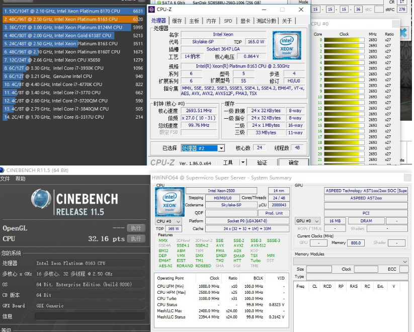The height and width of the screenshot is (332, 414).
Task: Select ranking row Core i7-4770K CPU
Action: pyautogui.click(x=73, y=85)
